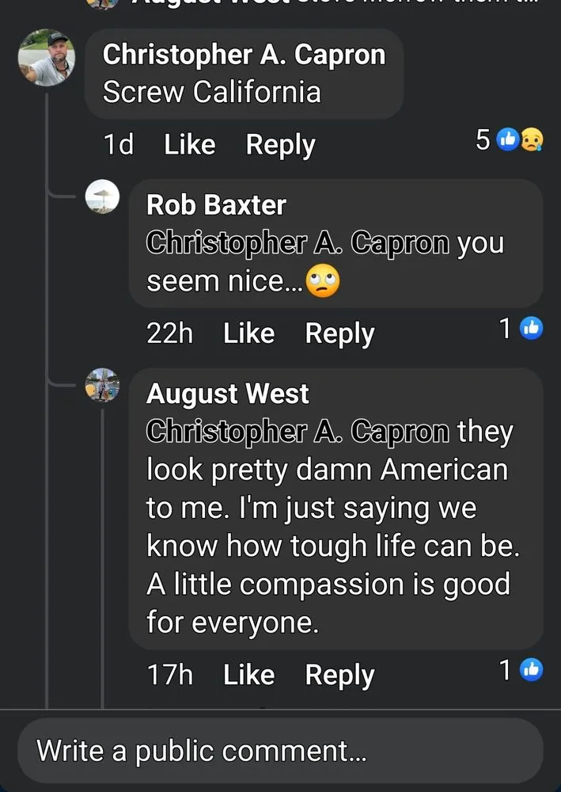Open Christopher A. Capron name link on the top comment
Screen dimensions: 561x792
click(244, 55)
